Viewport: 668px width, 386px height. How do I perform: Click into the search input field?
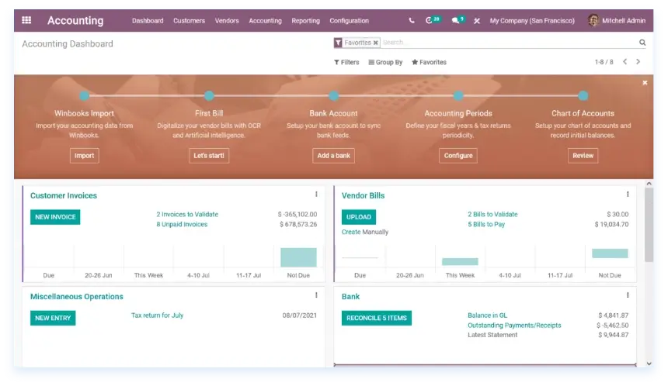(x=505, y=43)
